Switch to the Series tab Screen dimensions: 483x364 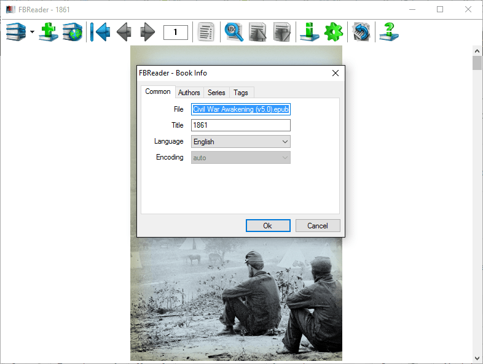click(216, 93)
